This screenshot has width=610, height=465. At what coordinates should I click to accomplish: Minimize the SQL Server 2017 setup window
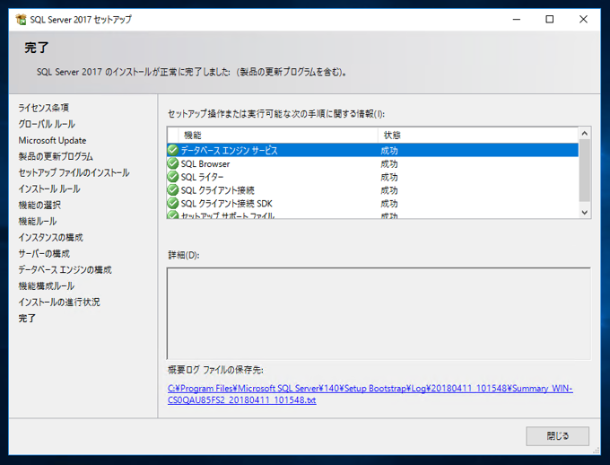point(516,19)
